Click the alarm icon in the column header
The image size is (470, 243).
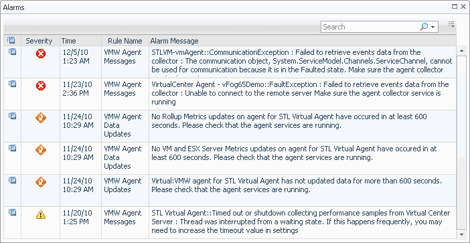pyautogui.click(x=11, y=40)
